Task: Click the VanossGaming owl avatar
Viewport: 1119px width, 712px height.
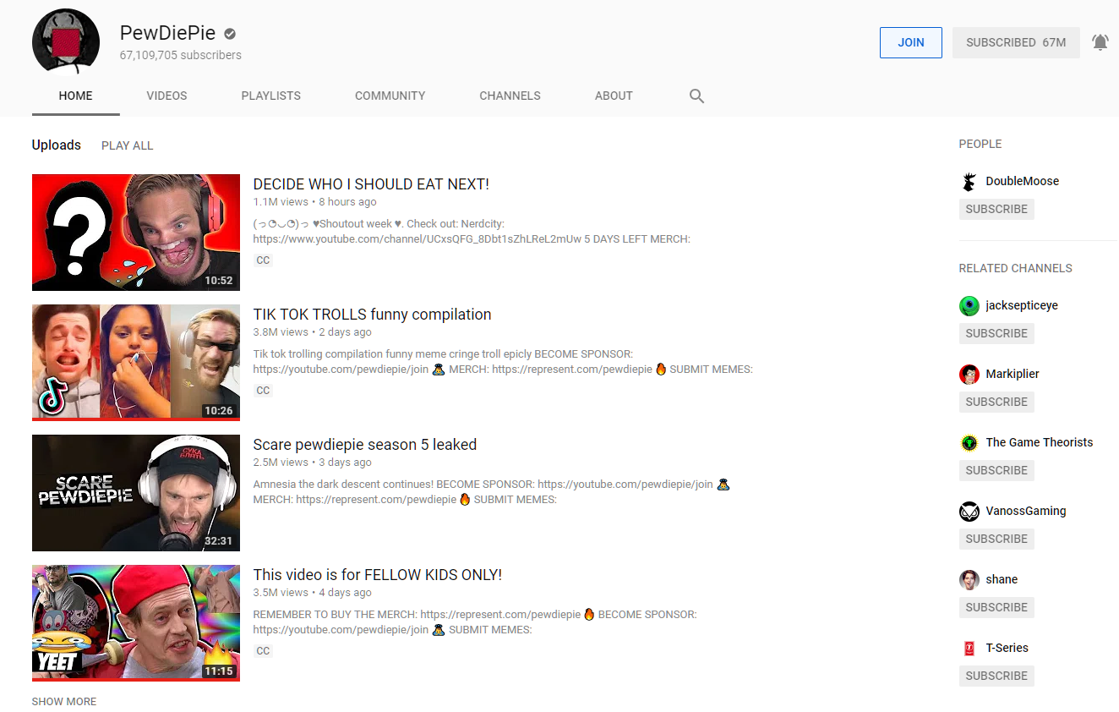Action: tap(969, 511)
